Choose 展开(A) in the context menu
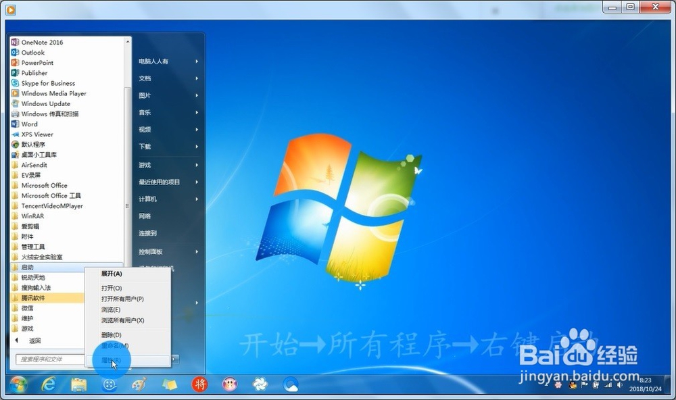This screenshot has width=676, height=400. pyautogui.click(x=128, y=274)
